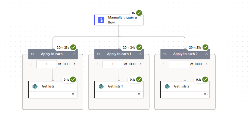Click the 20m 23s duration on Apply to each

[63, 48]
